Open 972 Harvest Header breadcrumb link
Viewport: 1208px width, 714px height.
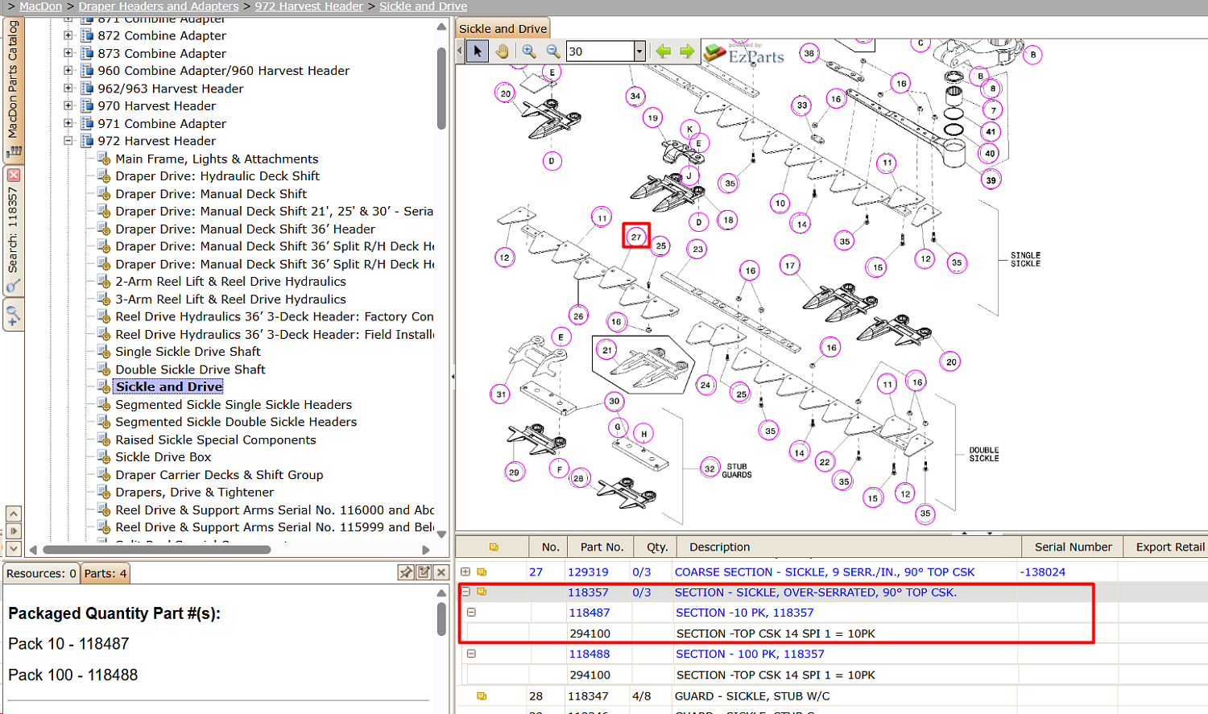click(x=309, y=6)
